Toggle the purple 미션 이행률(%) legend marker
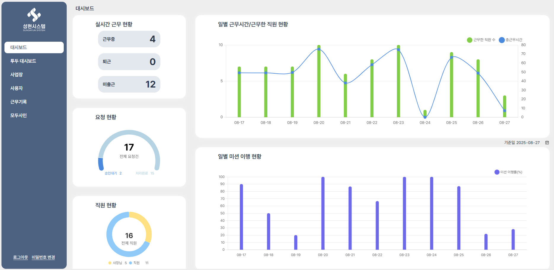 [x=497, y=172]
